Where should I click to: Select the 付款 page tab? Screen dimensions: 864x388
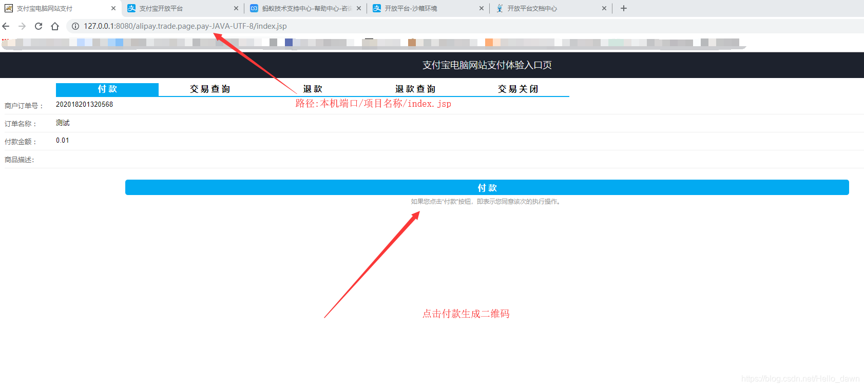pyautogui.click(x=107, y=89)
